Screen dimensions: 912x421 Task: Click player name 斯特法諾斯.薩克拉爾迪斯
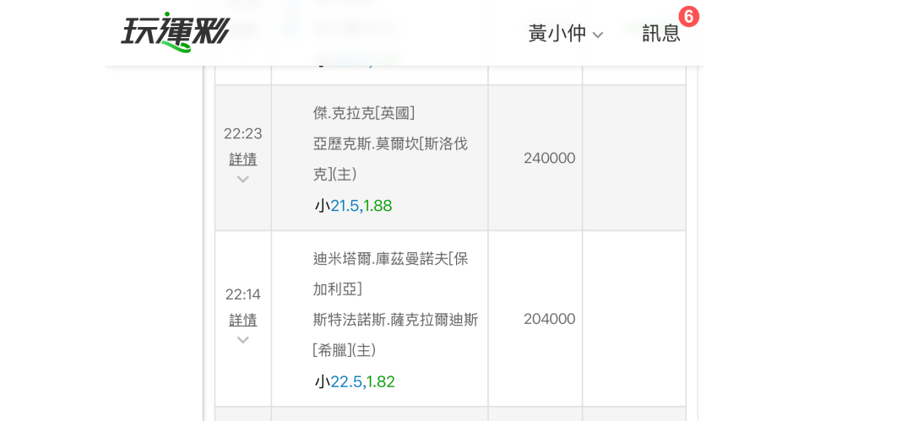coord(395,320)
